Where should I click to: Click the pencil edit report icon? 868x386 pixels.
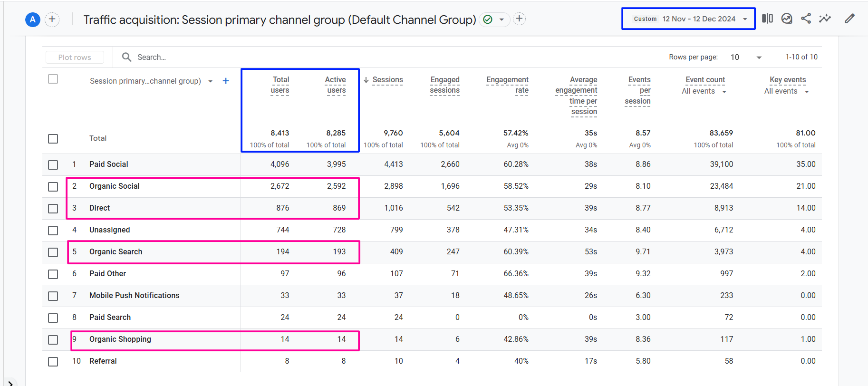pos(849,19)
